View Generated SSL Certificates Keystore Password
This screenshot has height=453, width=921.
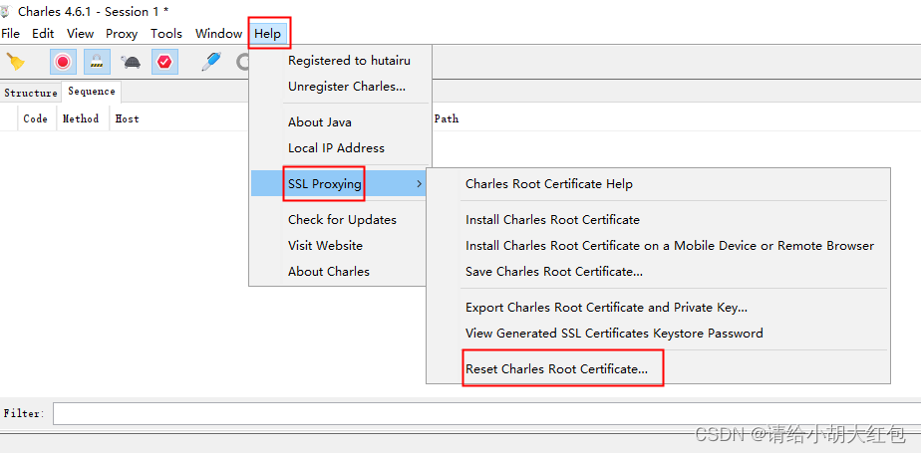(658, 333)
